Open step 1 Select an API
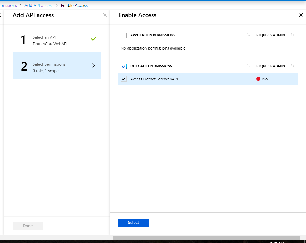The image size is (306, 243). click(x=57, y=40)
